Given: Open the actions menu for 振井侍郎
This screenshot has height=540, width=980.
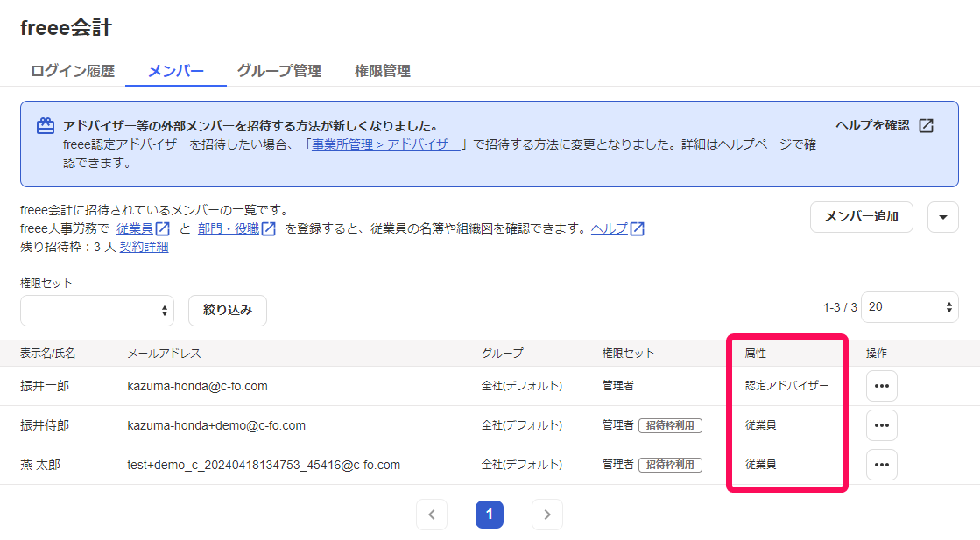Looking at the screenshot, I should click(x=882, y=425).
